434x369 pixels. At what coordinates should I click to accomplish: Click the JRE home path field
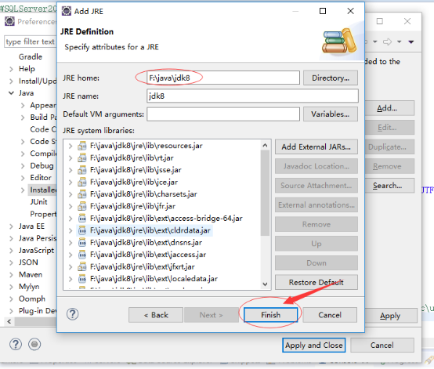pyautogui.click(x=223, y=78)
